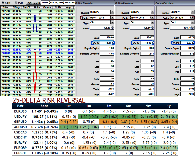195x156 pixels.
Task: Select the 108.800 strike row
Action: pos(38,50)
